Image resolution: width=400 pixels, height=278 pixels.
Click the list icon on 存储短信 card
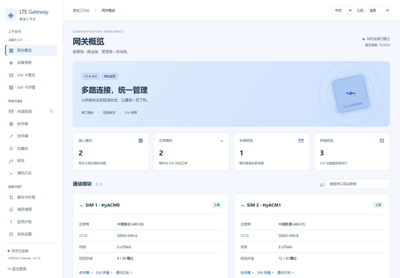pos(382,141)
